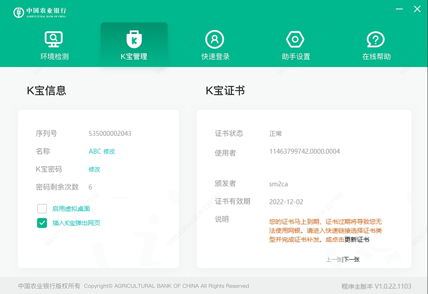Image resolution: width=428 pixels, height=294 pixels.
Task: Go to the 在线帮助 tab label
Action: pos(377,56)
